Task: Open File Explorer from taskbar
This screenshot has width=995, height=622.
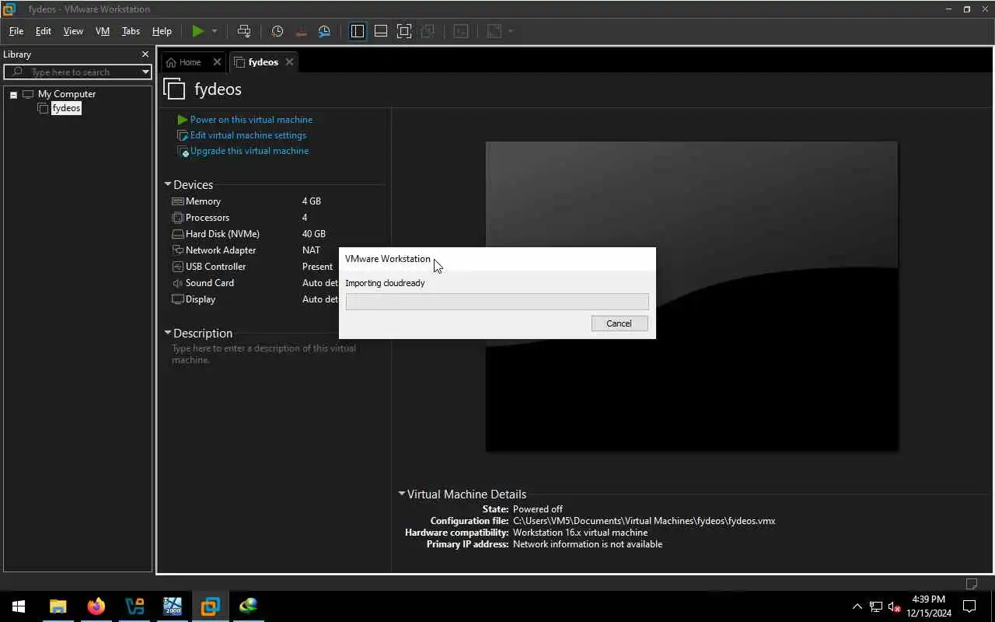Action: (58, 606)
